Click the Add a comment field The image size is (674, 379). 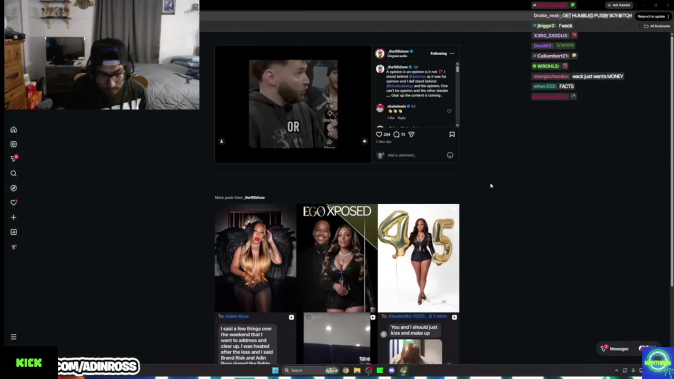click(416, 155)
